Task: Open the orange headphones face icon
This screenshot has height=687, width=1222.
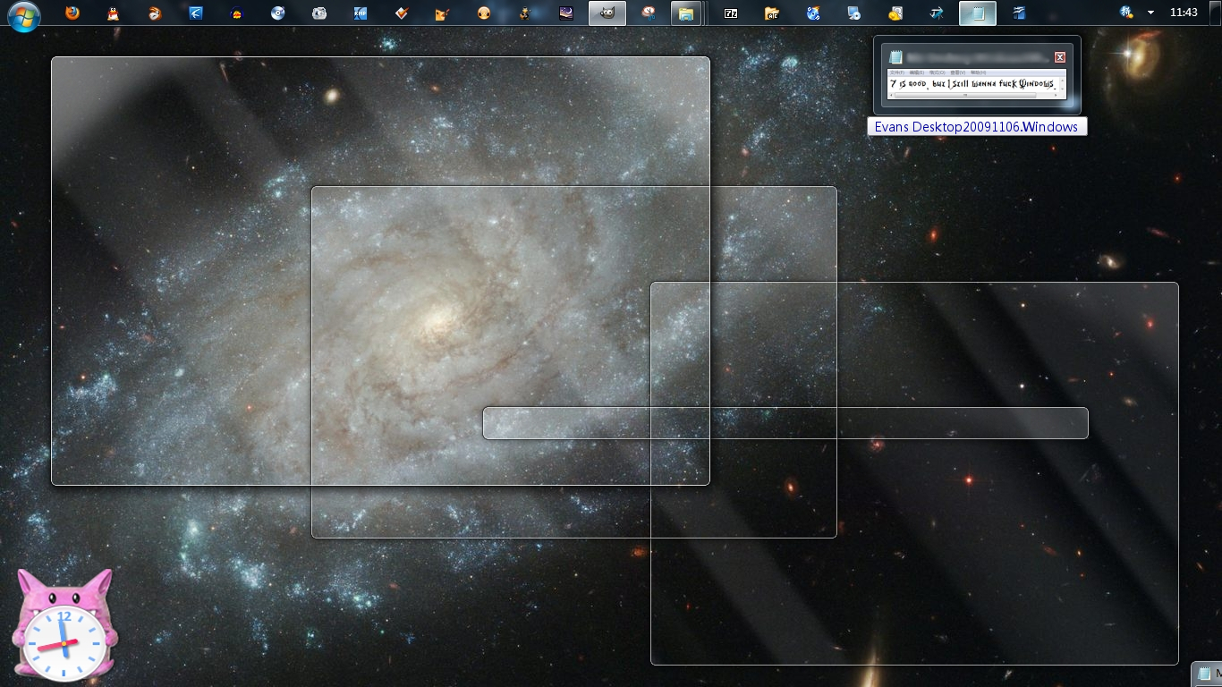Action: [484, 13]
